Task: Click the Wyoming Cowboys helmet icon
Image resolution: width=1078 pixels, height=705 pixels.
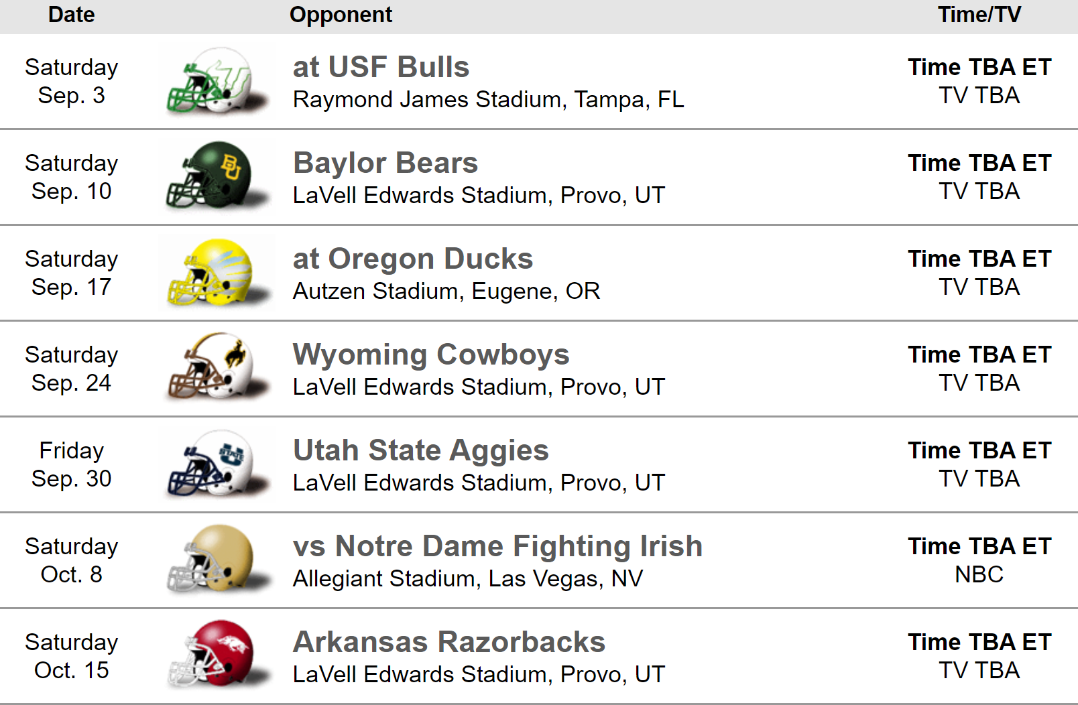Action: pyautogui.click(x=216, y=368)
